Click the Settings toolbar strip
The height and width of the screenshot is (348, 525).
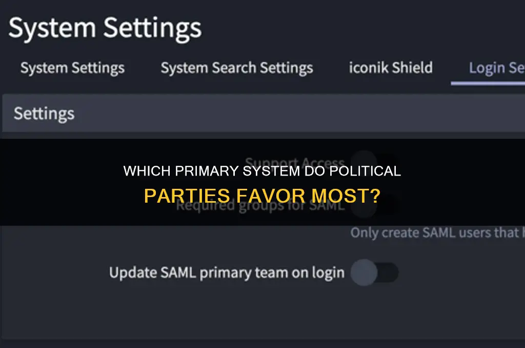pyautogui.click(x=262, y=113)
